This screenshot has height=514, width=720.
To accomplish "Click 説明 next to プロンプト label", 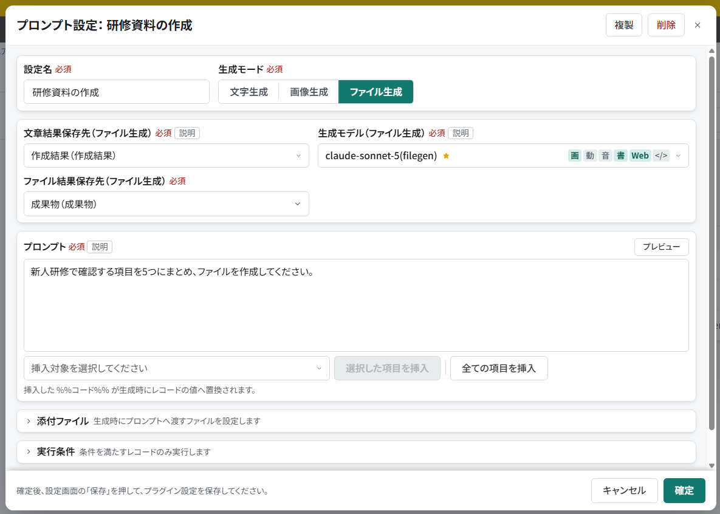I will [x=100, y=247].
